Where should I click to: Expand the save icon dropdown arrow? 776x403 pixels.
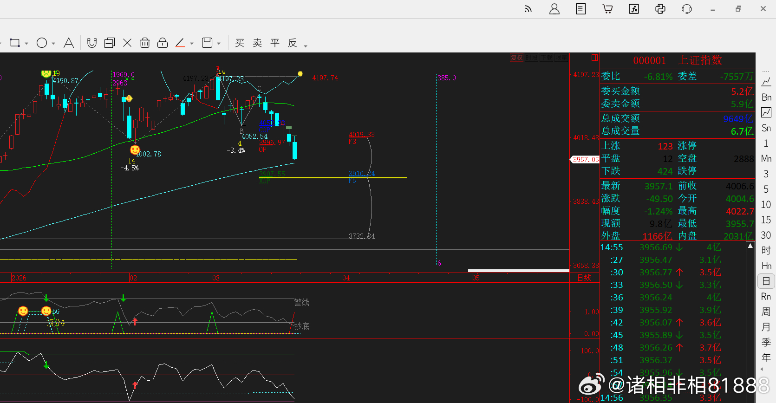(x=219, y=44)
